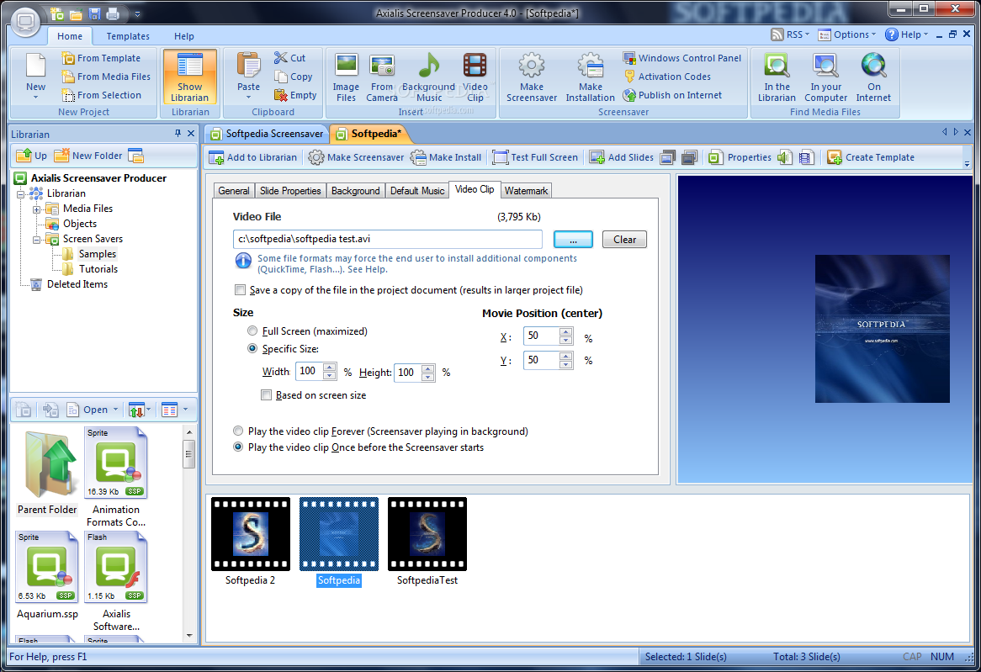Click Add to Librarian toolbar button

coord(253,157)
